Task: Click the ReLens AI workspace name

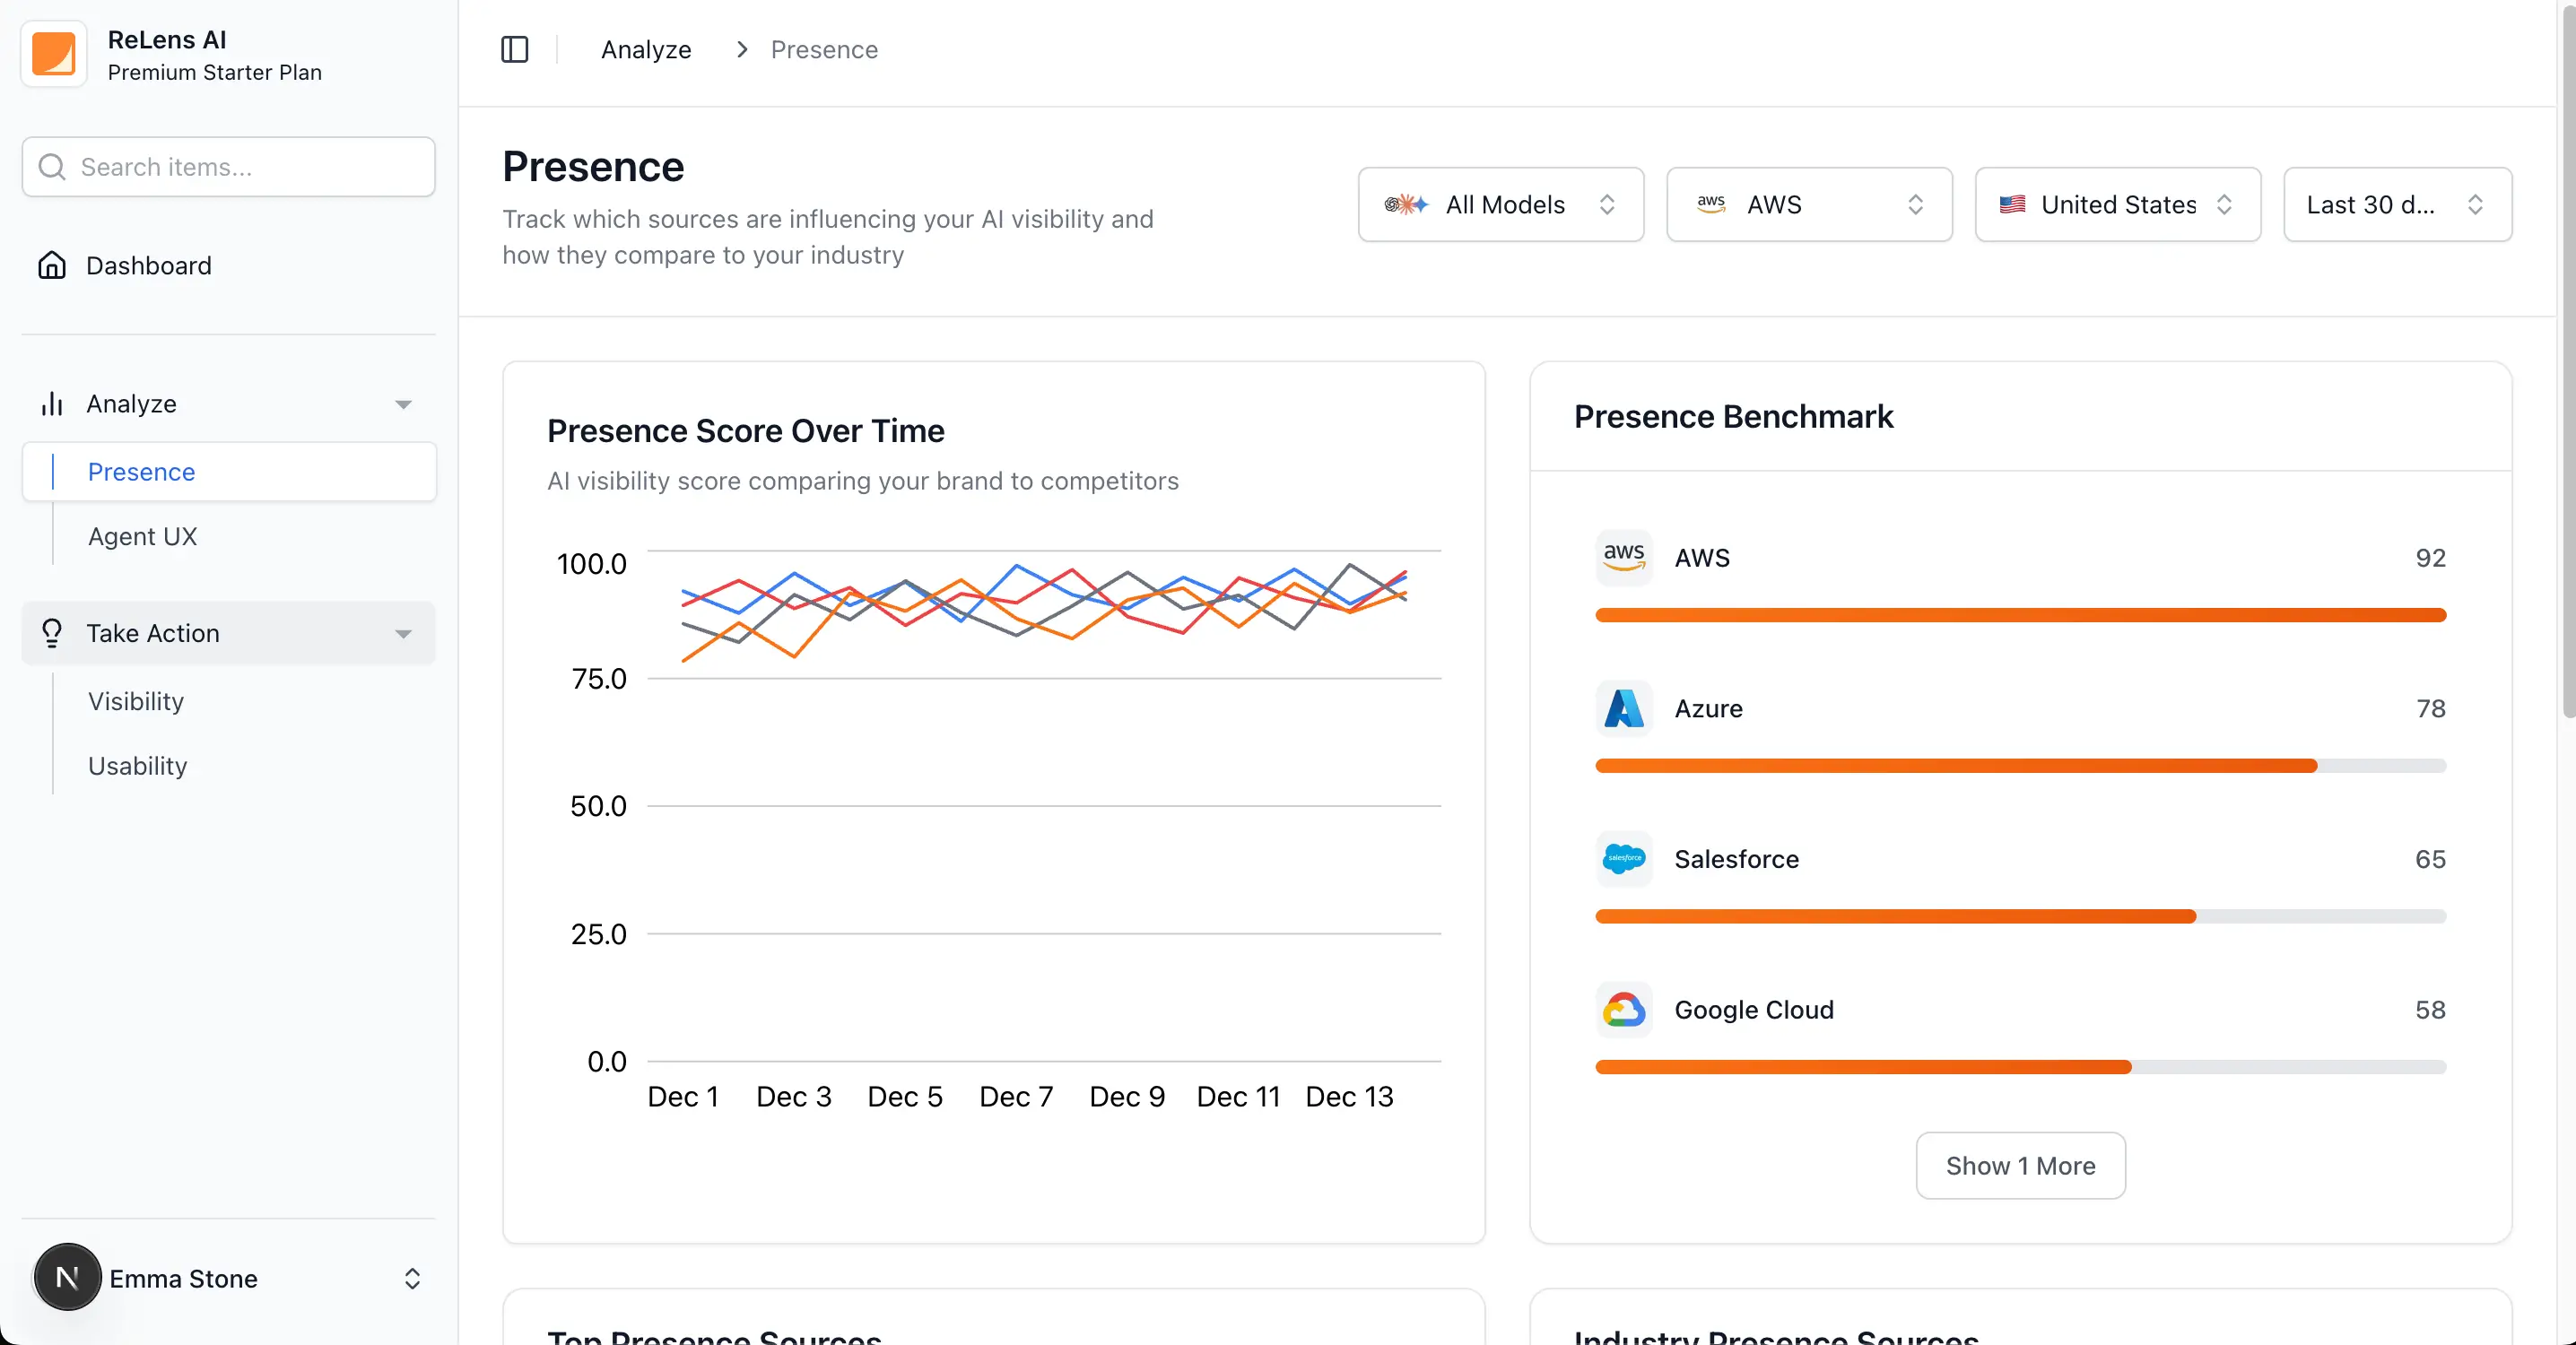Action: click(x=167, y=40)
